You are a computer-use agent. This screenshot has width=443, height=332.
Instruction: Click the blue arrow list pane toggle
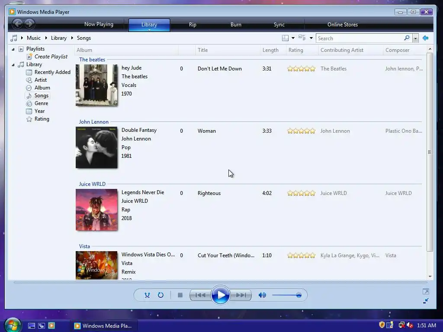426,38
